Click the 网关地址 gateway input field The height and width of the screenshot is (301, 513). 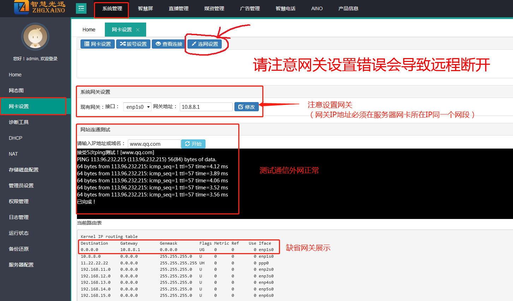[206, 107]
